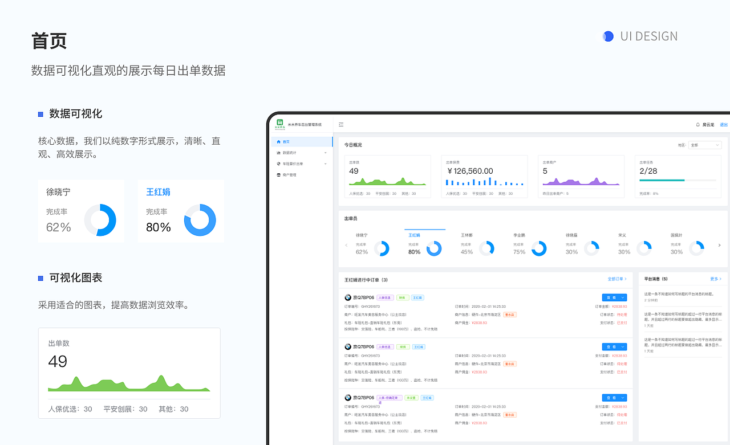This screenshot has width=730, height=445.
Task: Open 数据统计 in the sidebar
Action: pyautogui.click(x=302, y=153)
